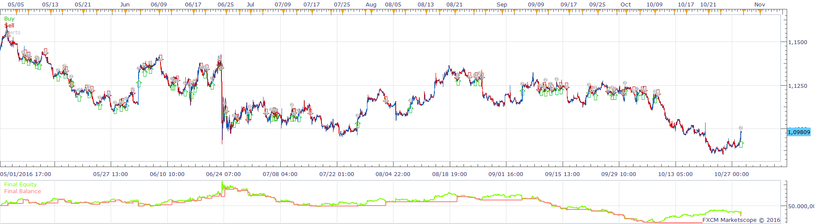
Task: Click the 09/29 10:00 time label
Action: point(619,174)
